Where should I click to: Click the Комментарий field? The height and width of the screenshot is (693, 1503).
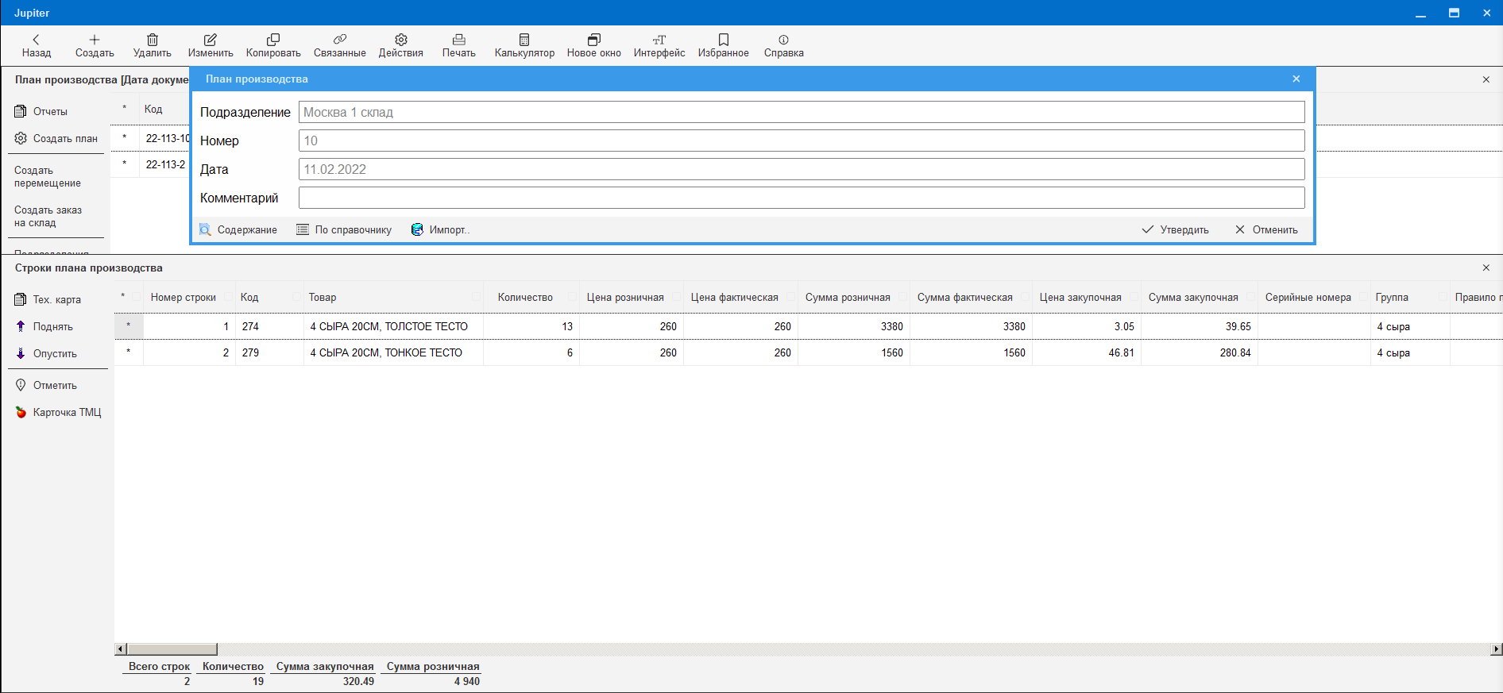tap(802, 198)
